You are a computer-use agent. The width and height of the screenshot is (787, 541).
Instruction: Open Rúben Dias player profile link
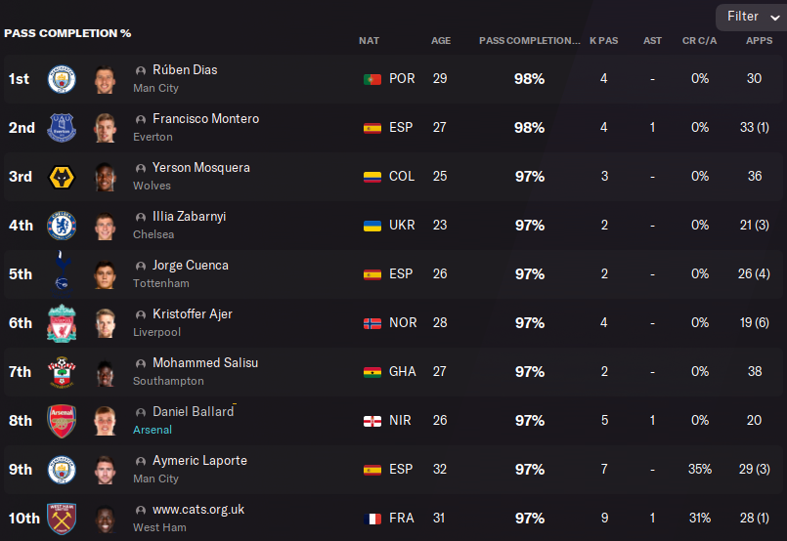click(185, 70)
